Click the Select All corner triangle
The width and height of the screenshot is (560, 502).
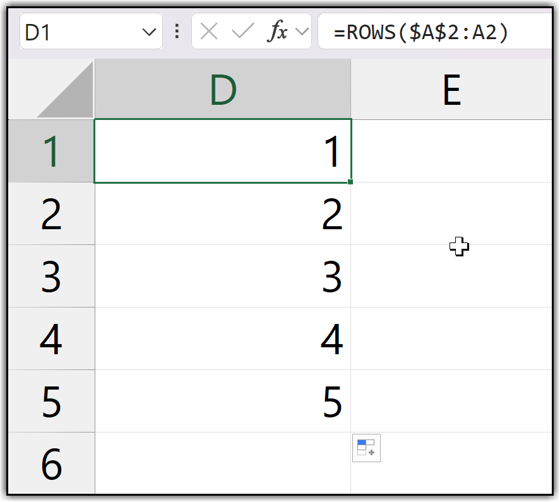(65, 90)
